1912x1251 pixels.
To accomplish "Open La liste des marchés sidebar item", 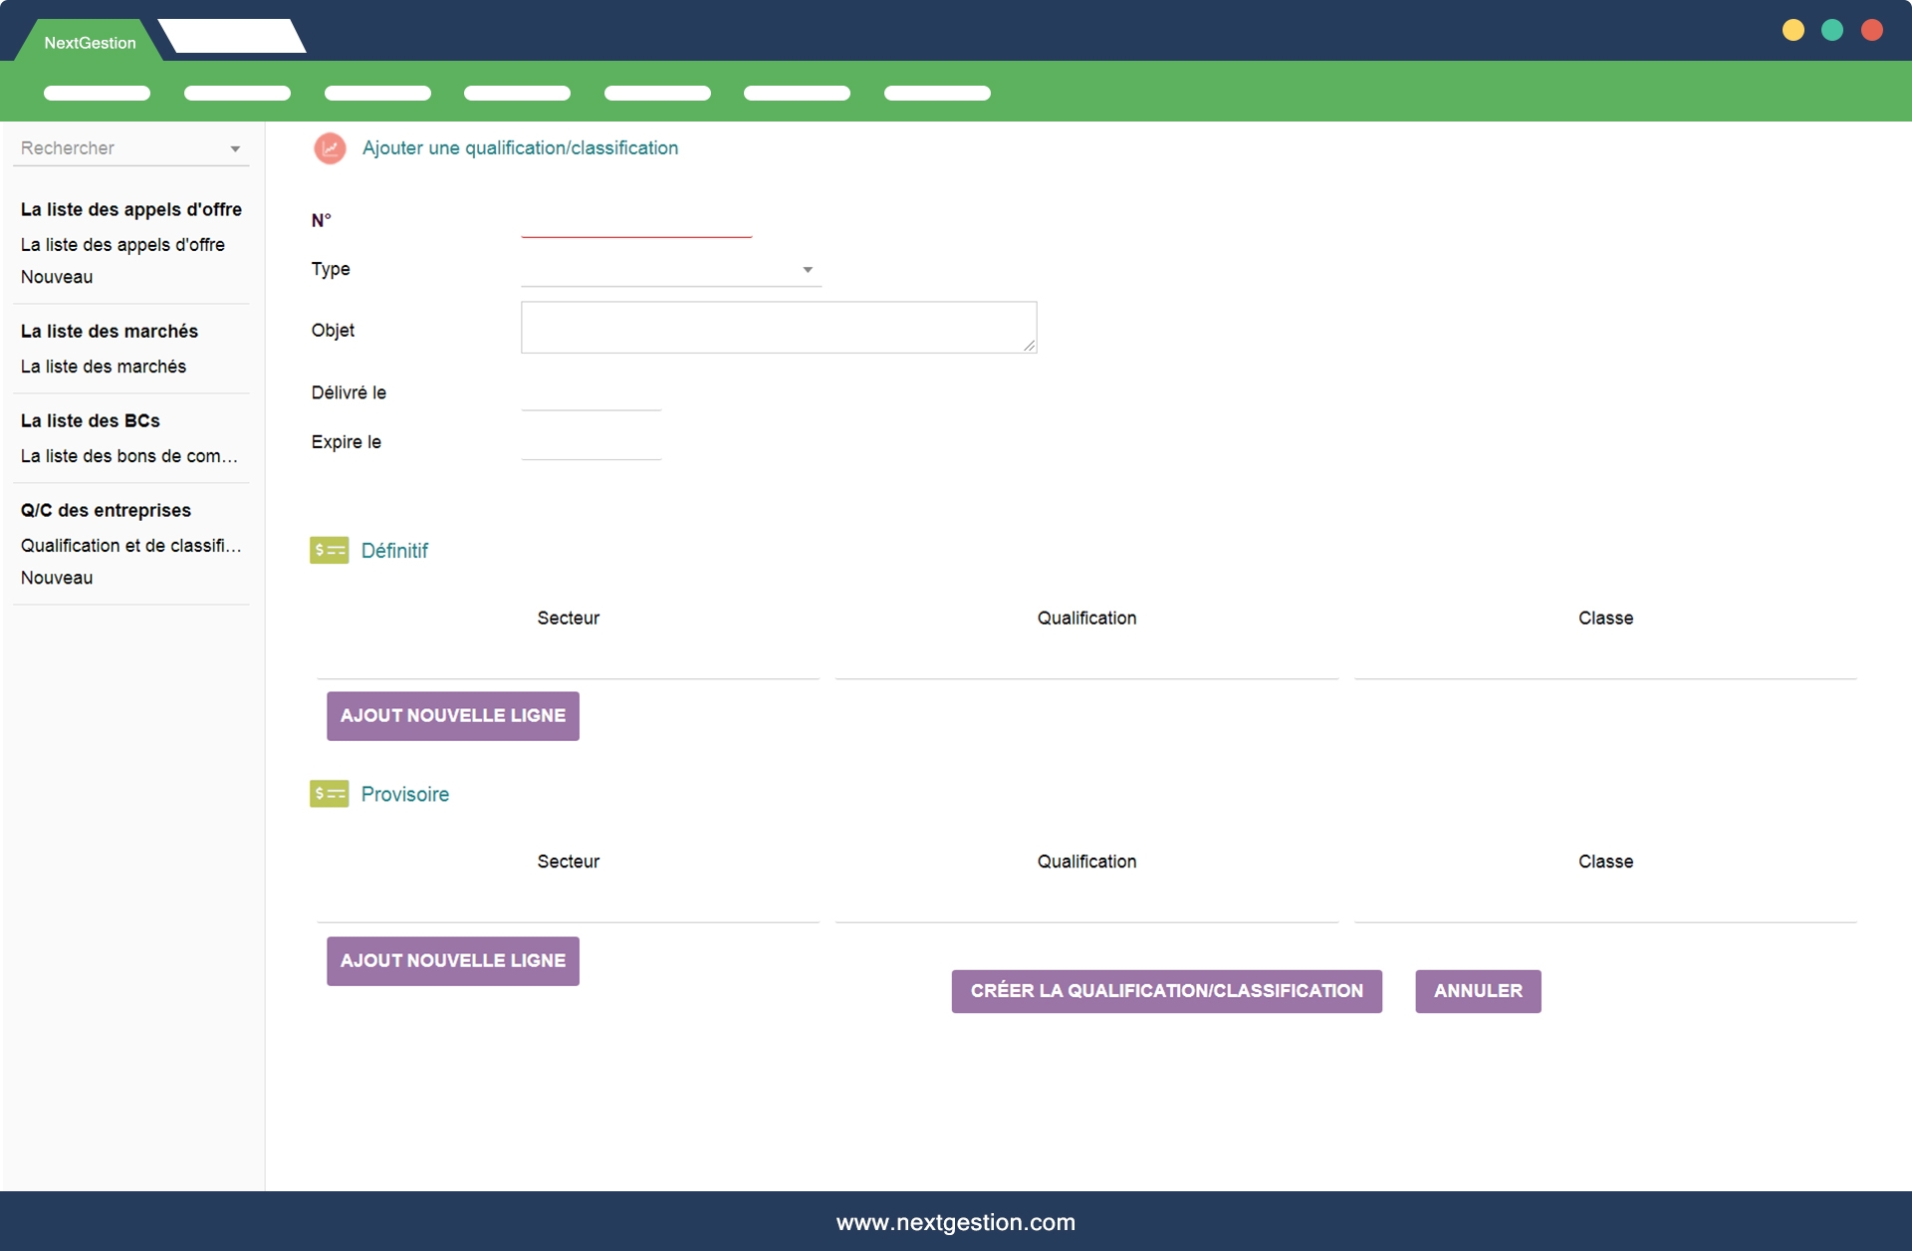I will [x=104, y=367].
